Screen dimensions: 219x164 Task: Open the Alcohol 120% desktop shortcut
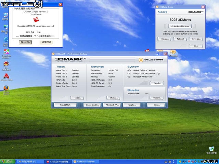(x=7, y=77)
